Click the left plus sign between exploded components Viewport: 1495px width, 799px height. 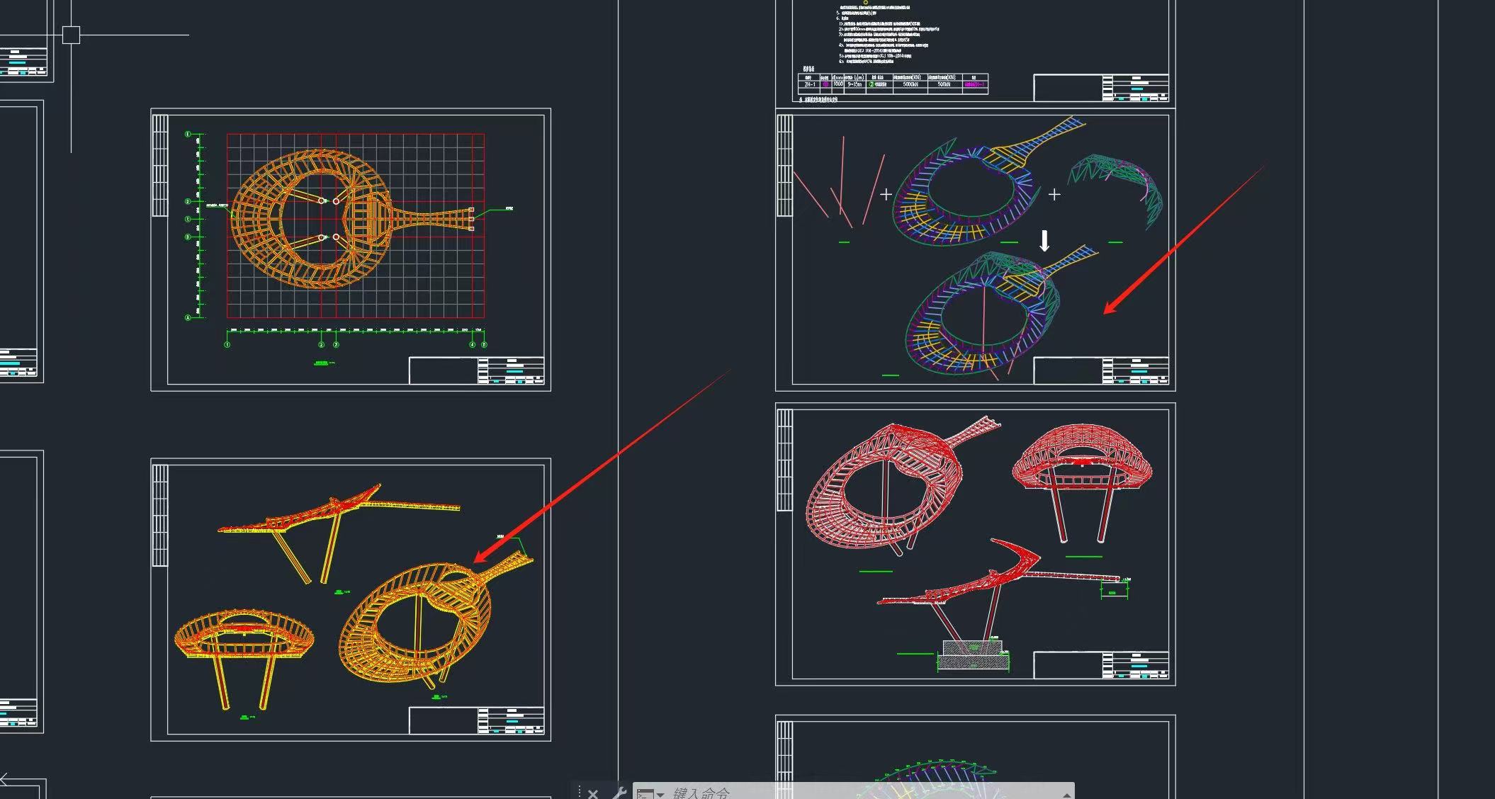[x=886, y=194]
